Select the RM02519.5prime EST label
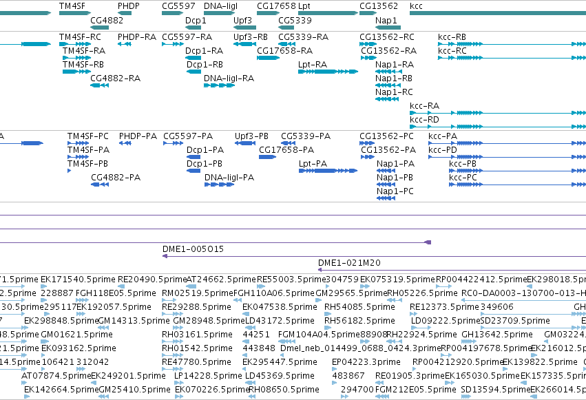Screen dimensions: 586x400 [x=198, y=293]
